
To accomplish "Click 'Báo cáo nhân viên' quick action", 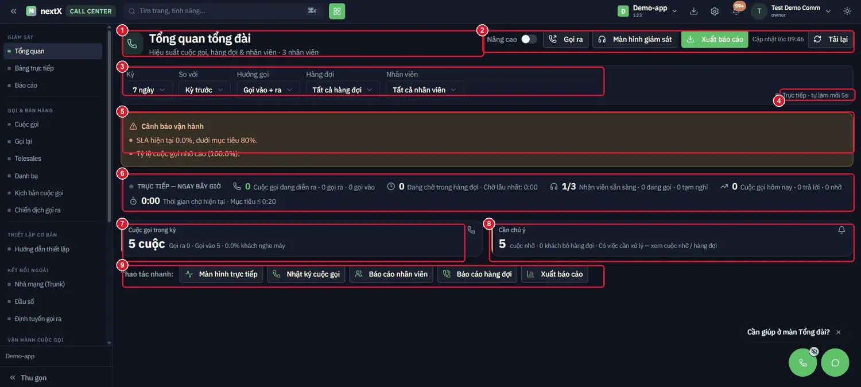I will pyautogui.click(x=391, y=274).
